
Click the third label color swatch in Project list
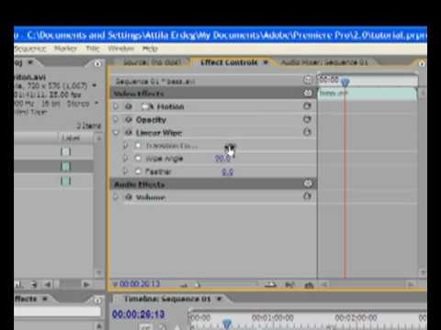pyautogui.click(x=65, y=181)
